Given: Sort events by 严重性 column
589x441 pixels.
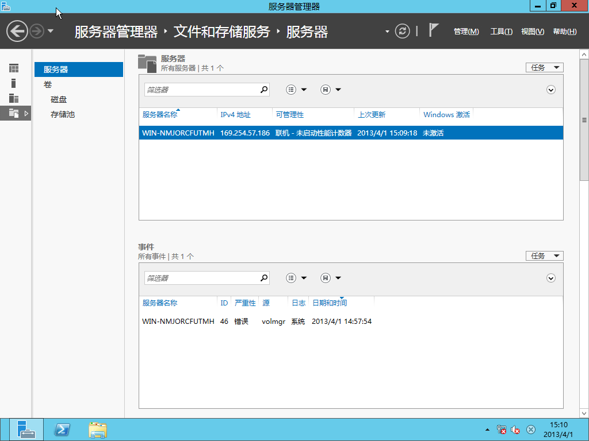Looking at the screenshot, I should click(245, 303).
